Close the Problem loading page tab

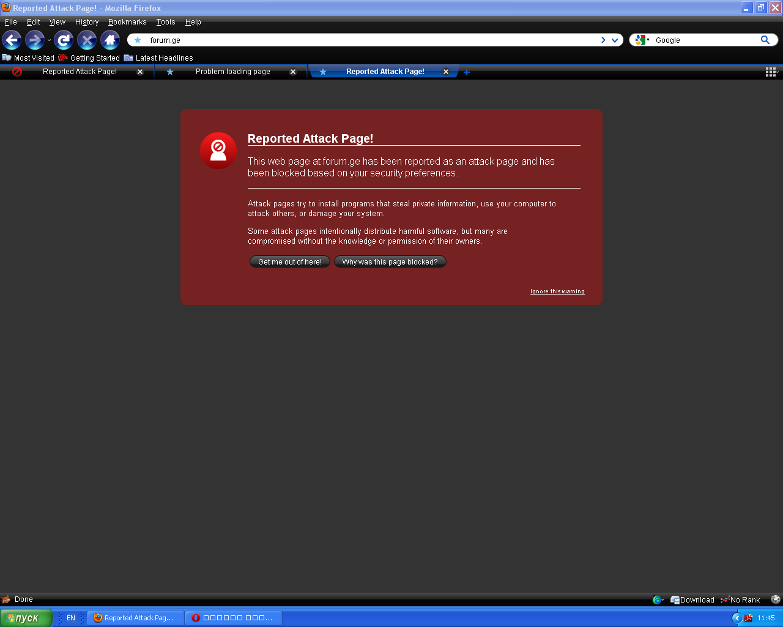pyautogui.click(x=293, y=72)
